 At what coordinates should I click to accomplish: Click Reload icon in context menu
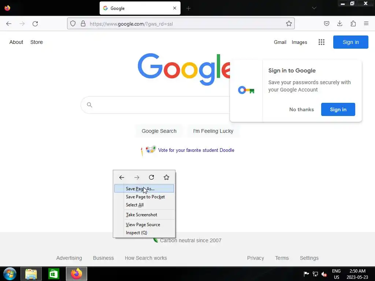click(151, 177)
